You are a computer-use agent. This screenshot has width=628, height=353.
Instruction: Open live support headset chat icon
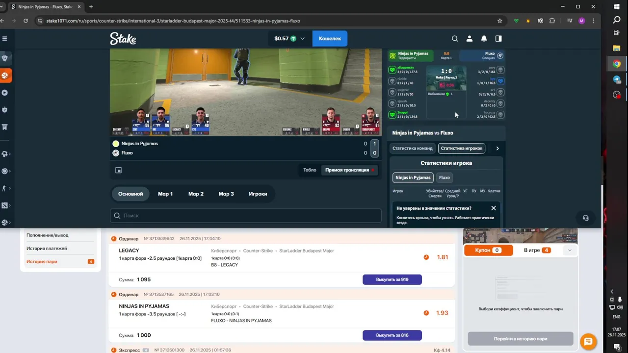pos(585,218)
